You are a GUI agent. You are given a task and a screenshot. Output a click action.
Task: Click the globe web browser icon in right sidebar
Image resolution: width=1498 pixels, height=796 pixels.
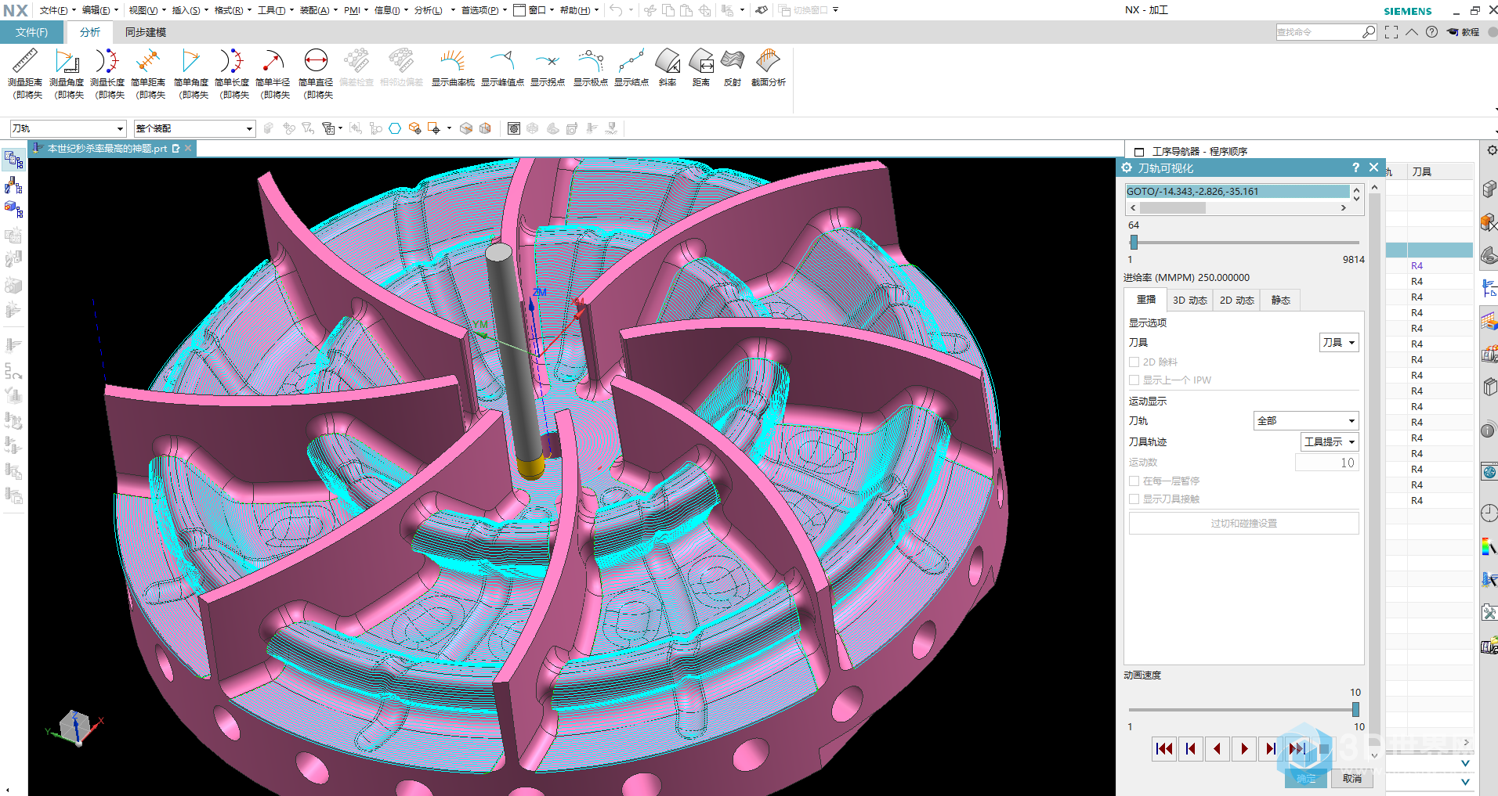point(1489,472)
